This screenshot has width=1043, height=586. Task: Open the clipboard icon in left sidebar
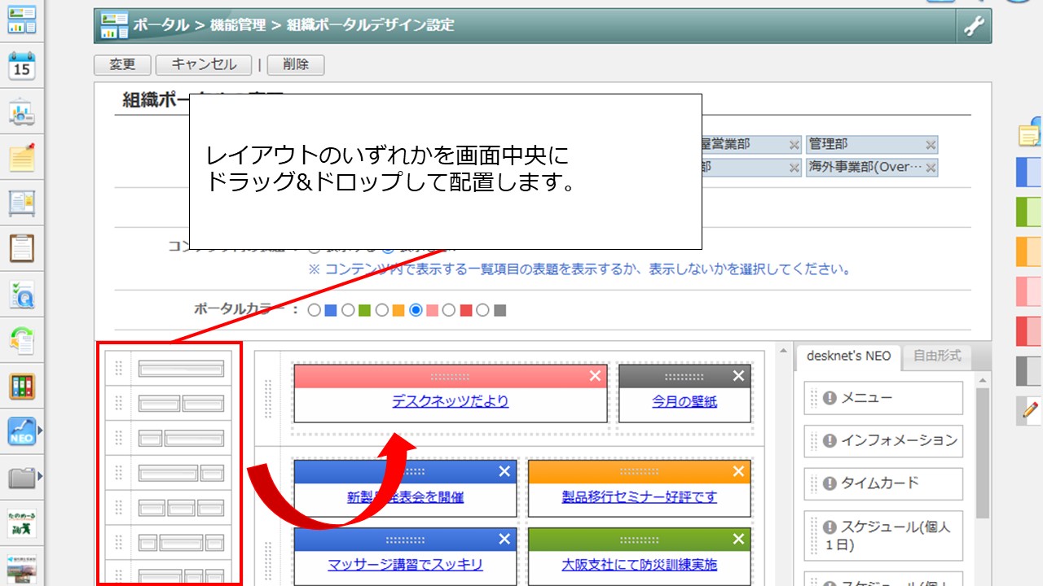(x=21, y=247)
